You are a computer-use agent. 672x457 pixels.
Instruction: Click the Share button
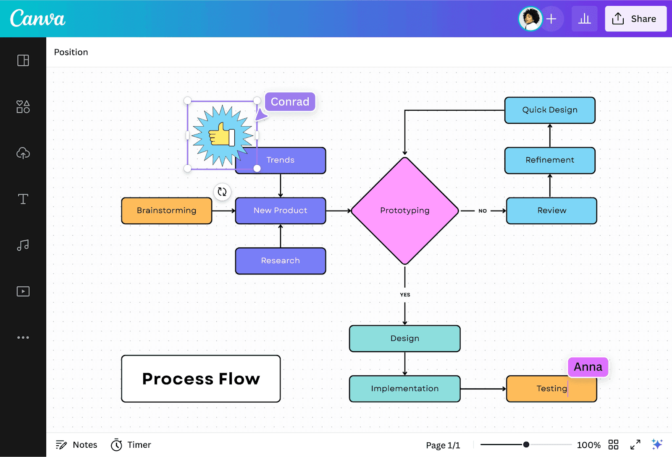(635, 19)
